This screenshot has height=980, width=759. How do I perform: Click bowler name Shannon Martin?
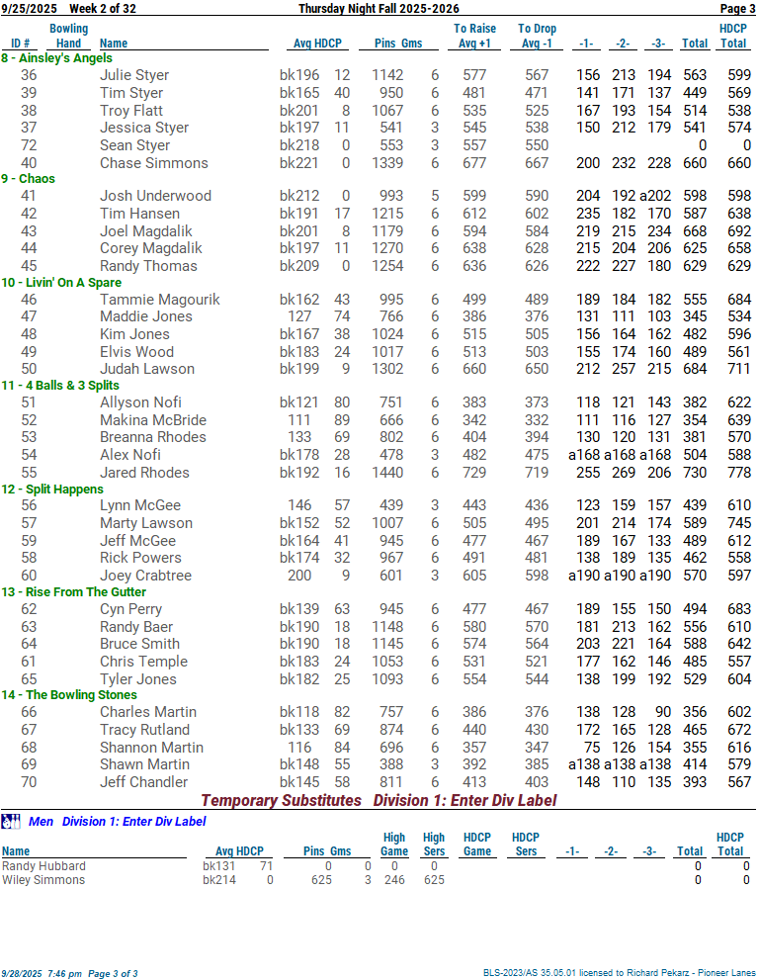tap(152, 749)
